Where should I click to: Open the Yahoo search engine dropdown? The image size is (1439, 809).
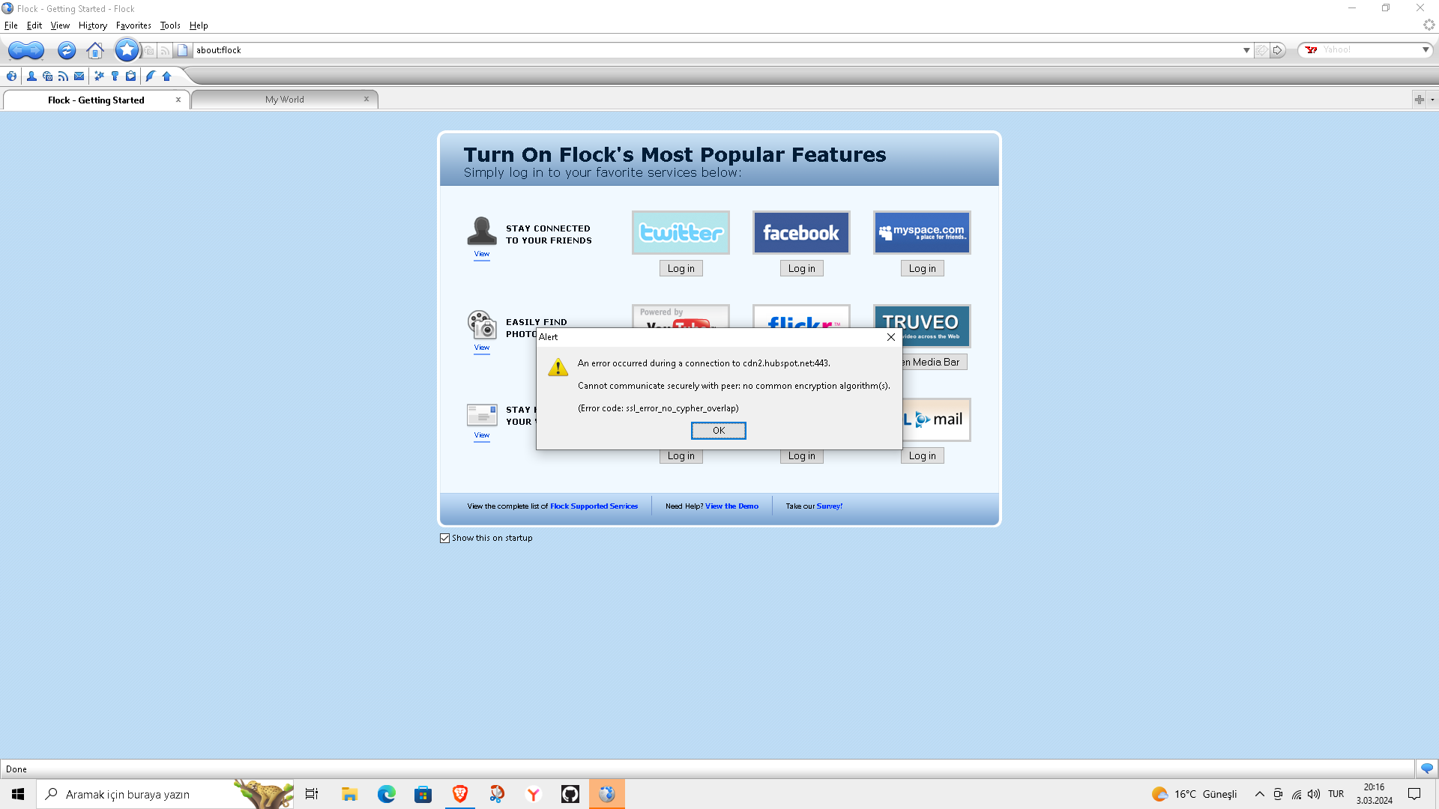pos(1425,50)
